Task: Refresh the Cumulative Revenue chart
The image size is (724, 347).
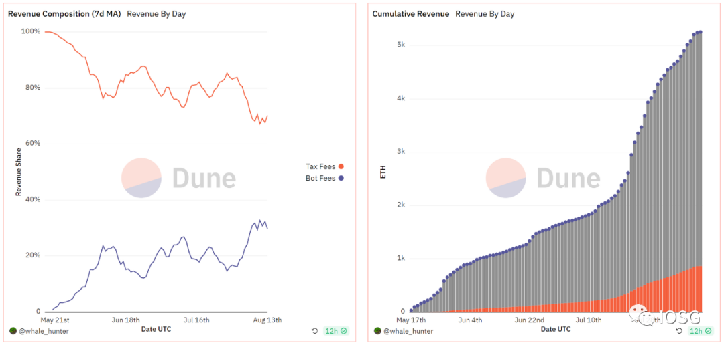Action: coord(679,330)
